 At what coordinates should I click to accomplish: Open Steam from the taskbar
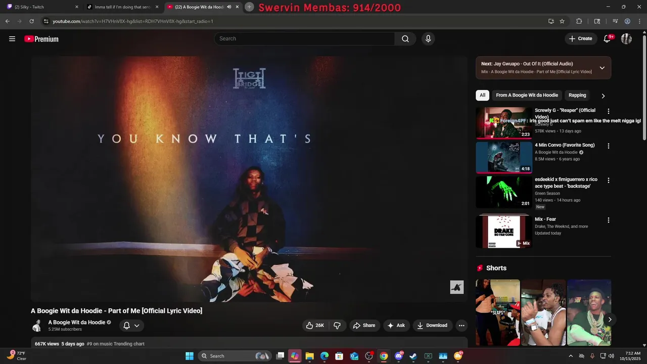tap(413, 356)
